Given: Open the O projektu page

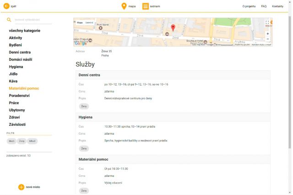Looking at the screenshot, I should click(249, 6).
